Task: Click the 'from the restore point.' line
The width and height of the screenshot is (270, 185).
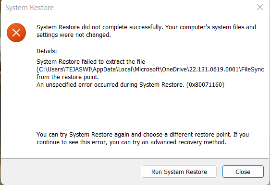Action: (68, 77)
